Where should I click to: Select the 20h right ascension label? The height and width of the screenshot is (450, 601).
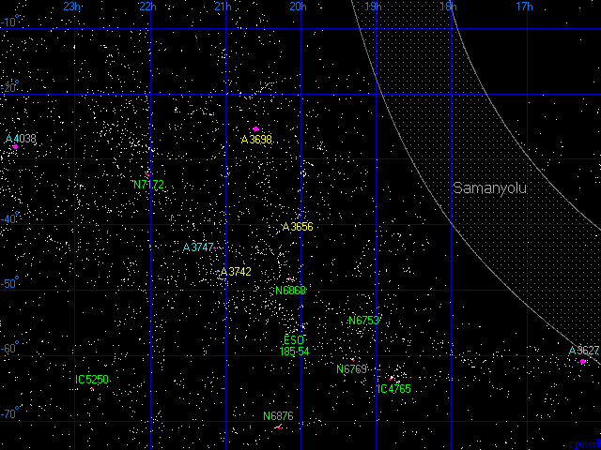[x=297, y=7]
